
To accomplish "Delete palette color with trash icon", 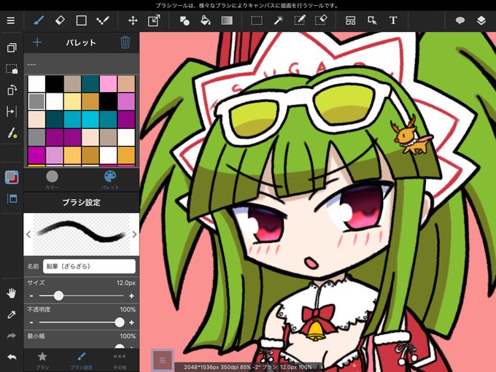I will (125, 42).
